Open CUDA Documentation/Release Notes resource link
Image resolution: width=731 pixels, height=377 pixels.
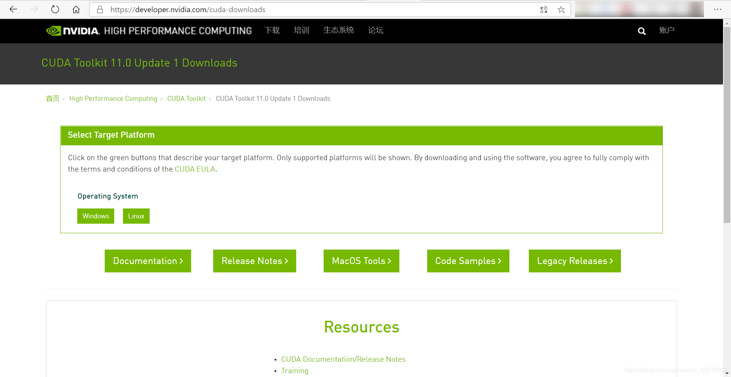point(343,359)
